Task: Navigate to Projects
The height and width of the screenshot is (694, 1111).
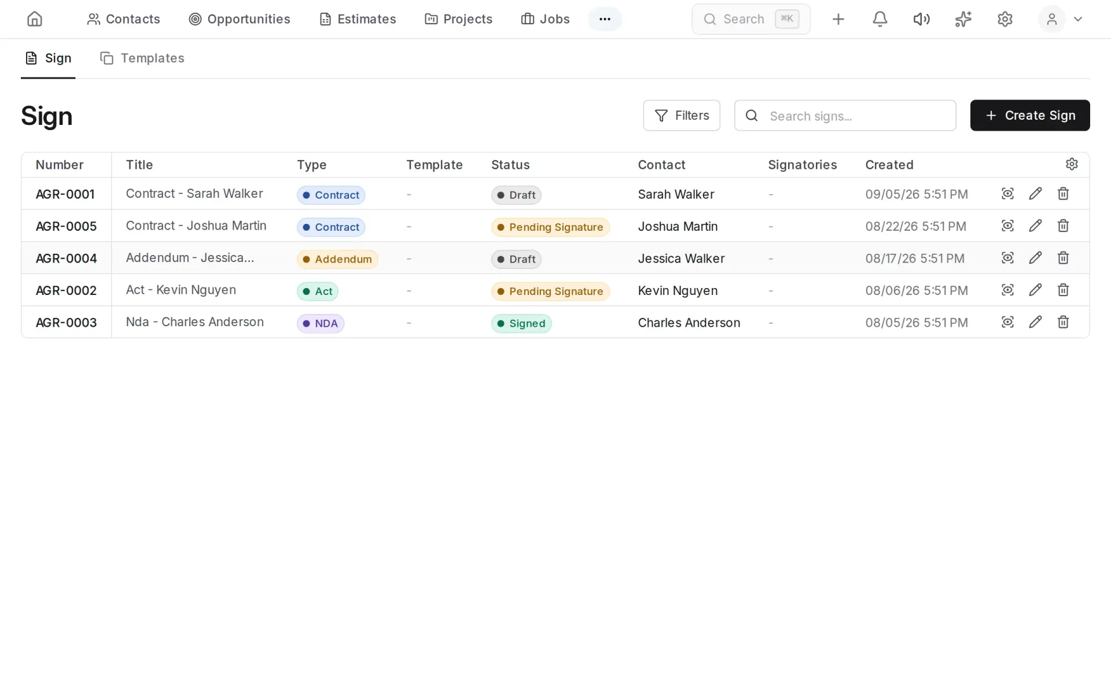Action: [x=458, y=19]
